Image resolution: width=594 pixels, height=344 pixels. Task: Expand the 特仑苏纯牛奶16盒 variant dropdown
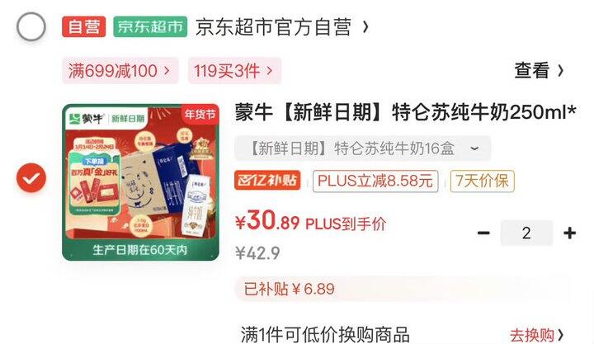pos(362,148)
